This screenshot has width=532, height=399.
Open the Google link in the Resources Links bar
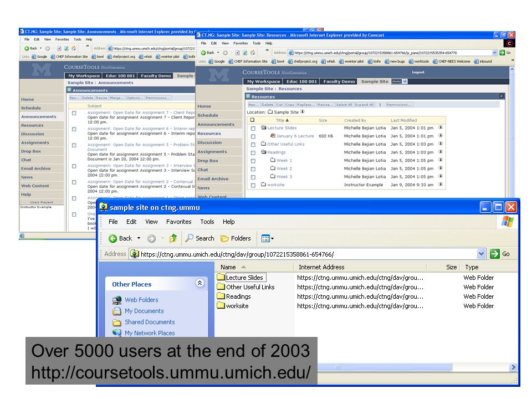(x=217, y=62)
